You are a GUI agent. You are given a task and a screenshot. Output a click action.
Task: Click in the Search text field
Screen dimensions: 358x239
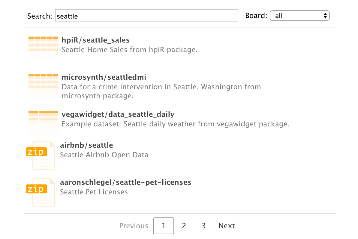tap(147, 16)
